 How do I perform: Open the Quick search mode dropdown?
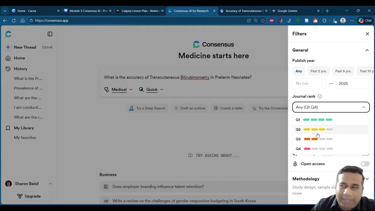[x=151, y=89]
